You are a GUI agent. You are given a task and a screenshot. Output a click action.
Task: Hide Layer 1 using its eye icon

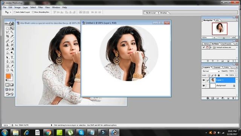[x=204, y=80]
